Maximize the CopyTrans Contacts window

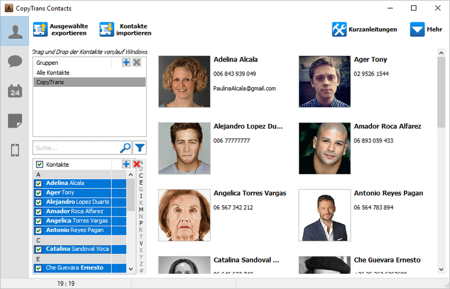tap(413, 8)
